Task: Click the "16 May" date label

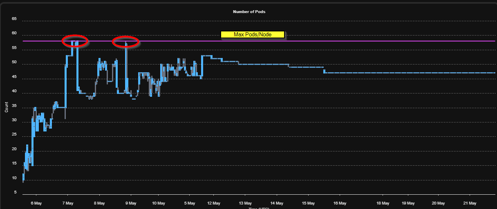Action: 340,203
